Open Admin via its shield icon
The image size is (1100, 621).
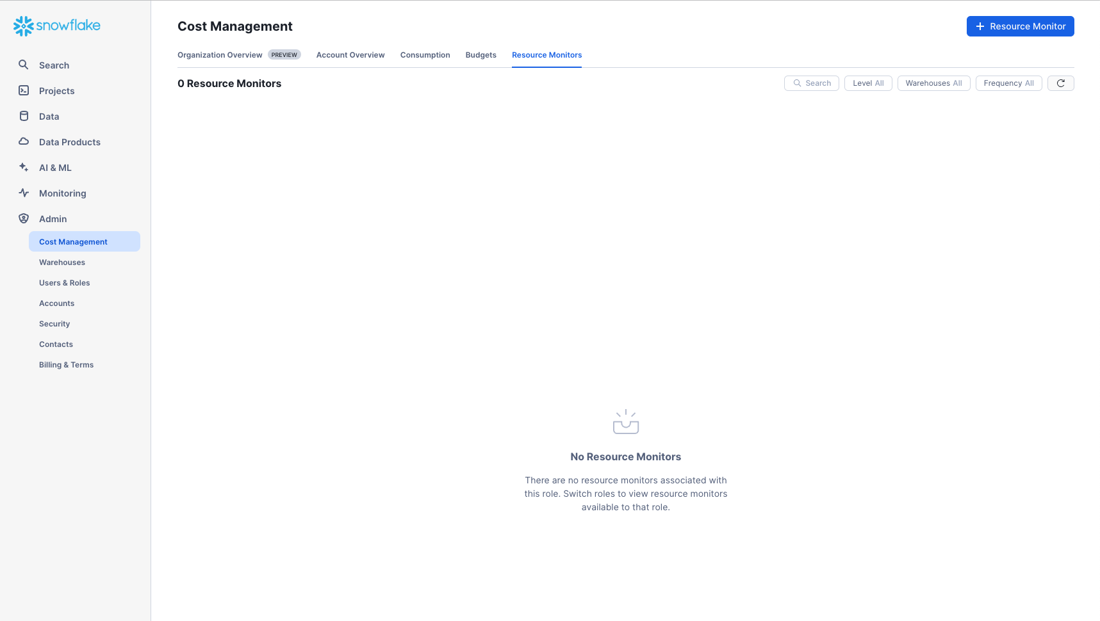(x=23, y=218)
